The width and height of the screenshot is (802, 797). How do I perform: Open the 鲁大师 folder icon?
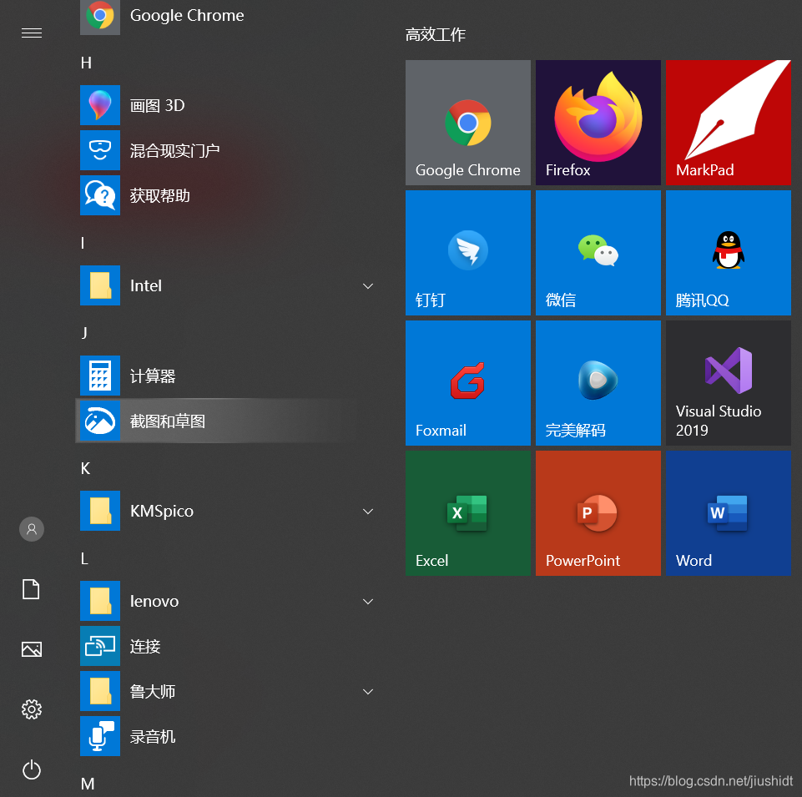tap(100, 691)
